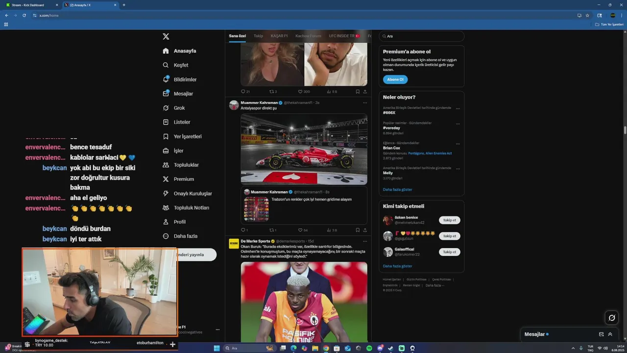This screenshot has width=627, height=353.
Task: Follow Galaofficial with Takip et
Action: (x=449, y=252)
